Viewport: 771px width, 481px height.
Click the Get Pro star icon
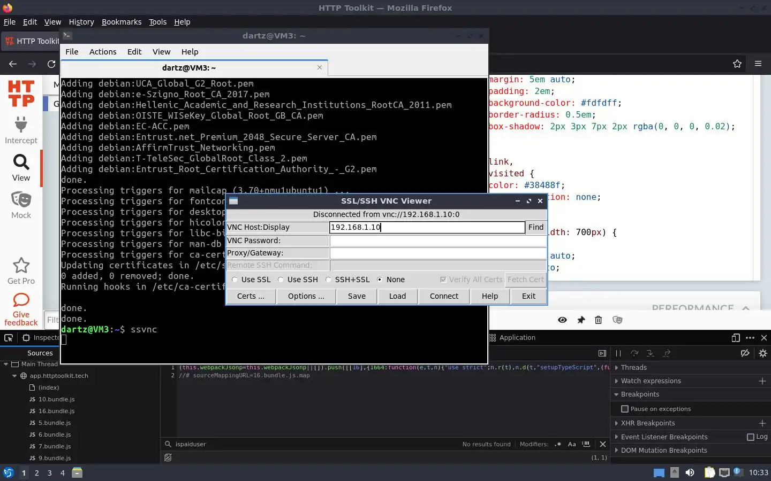[x=21, y=265]
